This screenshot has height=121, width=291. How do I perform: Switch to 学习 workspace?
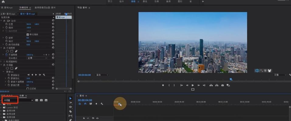110,1
